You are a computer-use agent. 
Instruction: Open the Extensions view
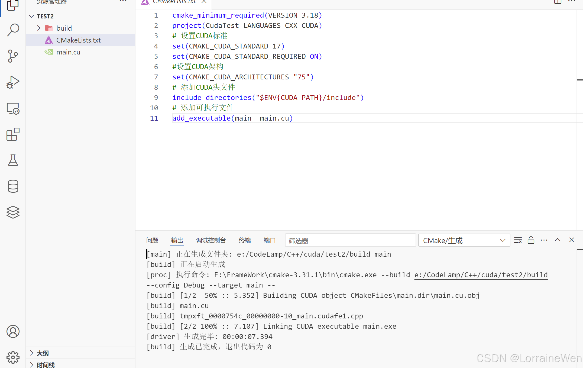pyautogui.click(x=13, y=134)
